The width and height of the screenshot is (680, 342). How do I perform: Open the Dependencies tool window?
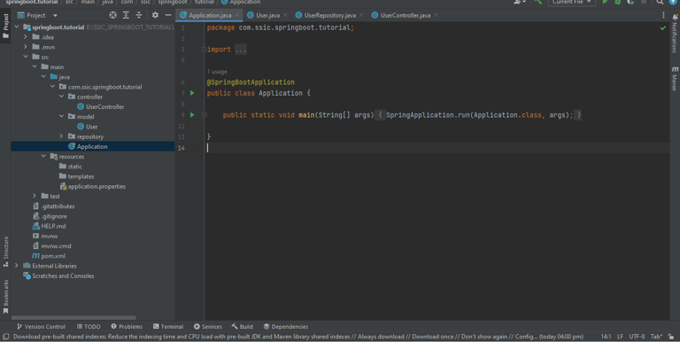pos(286,326)
